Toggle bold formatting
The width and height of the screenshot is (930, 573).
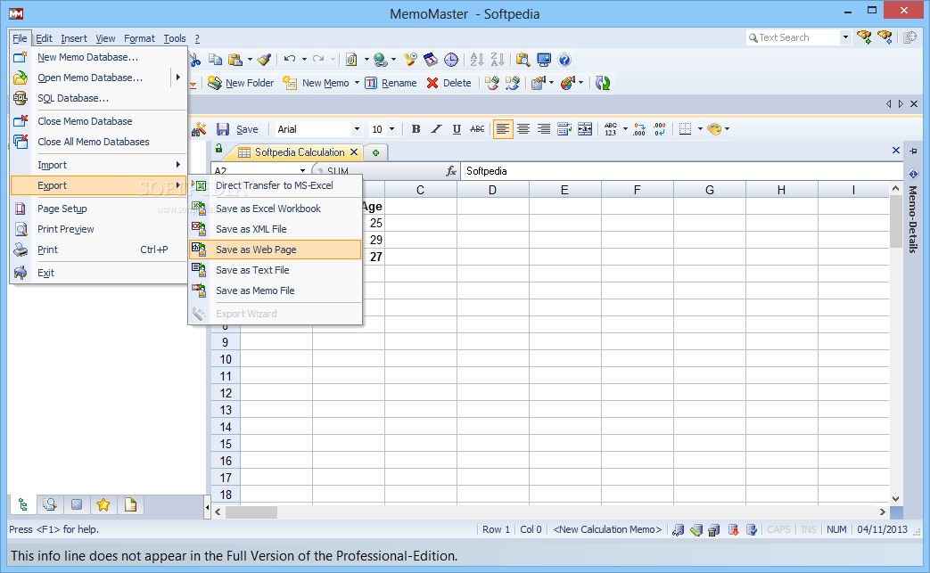(416, 129)
